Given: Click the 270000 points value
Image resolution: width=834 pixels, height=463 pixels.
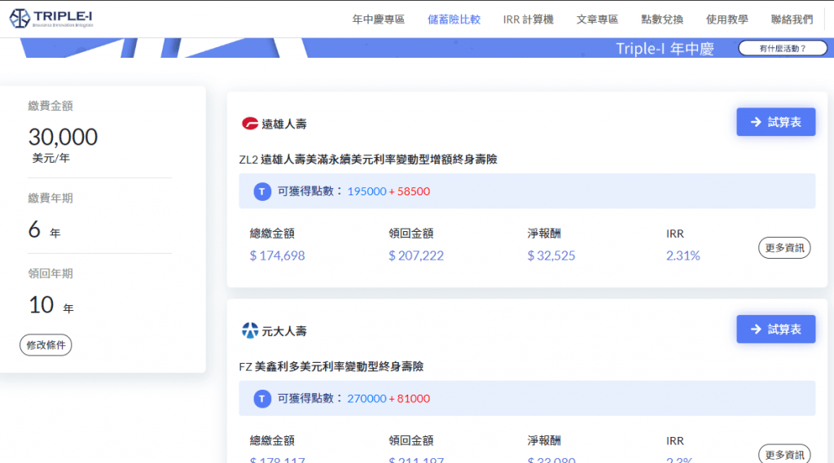Looking at the screenshot, I should pos(367,399).
